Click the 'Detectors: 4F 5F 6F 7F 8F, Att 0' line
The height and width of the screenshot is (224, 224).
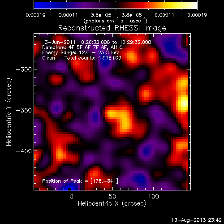click(x=82, y=47)
